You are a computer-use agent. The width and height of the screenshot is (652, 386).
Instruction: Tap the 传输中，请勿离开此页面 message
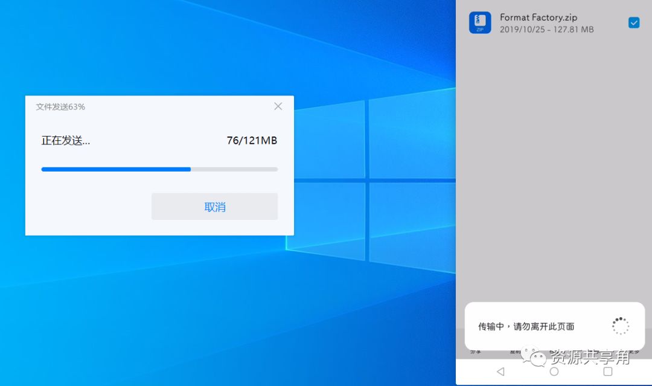click(x=526, y=327)
